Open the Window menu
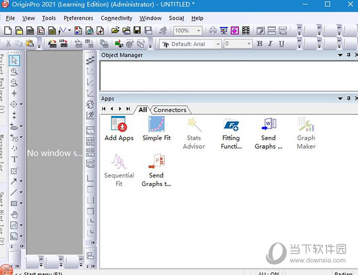This screenshot has width=358, height=275. point(150,18)
